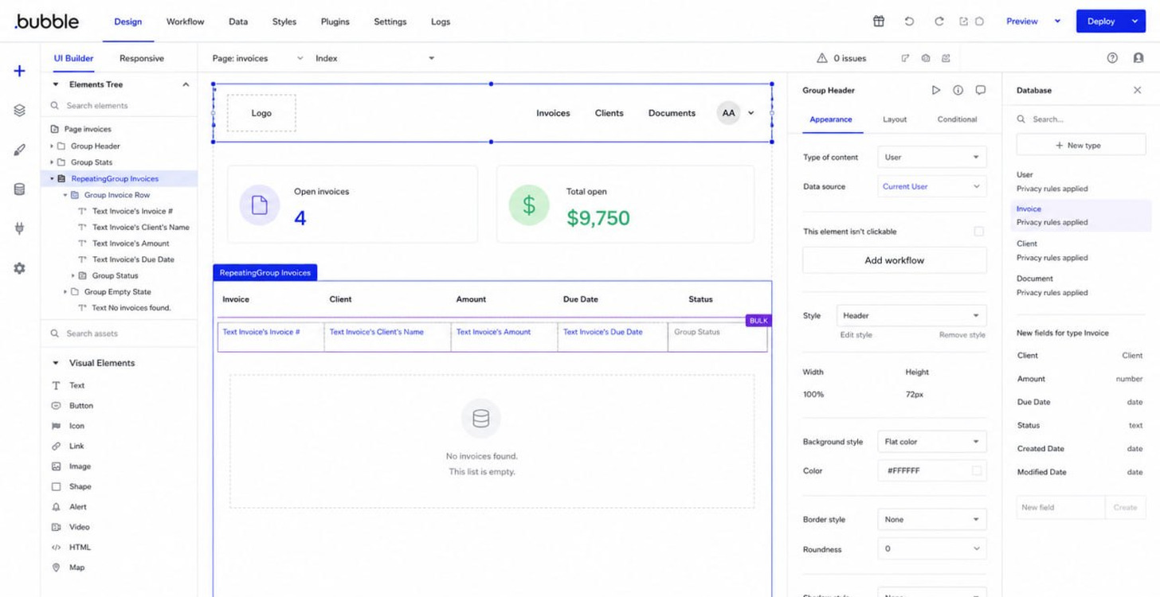Open the comment bubble icon in property panel
Viewport: 1160px width, 597px height.
pos(981,90)
